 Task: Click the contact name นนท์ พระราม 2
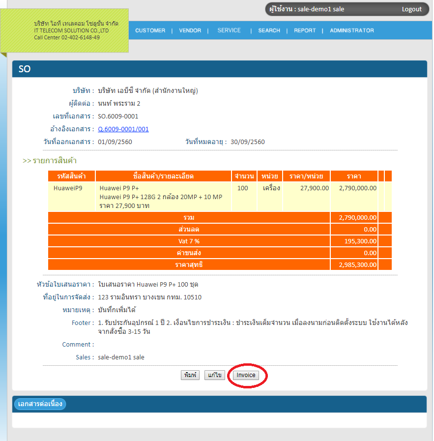119,104
